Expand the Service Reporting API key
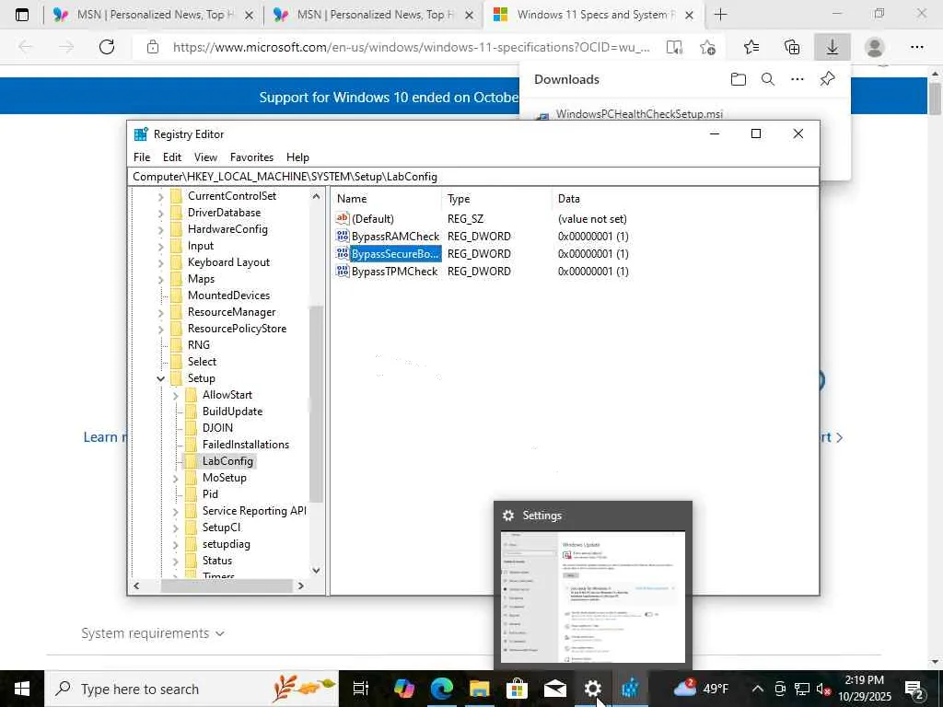943x707 pixels. tap(176, 511)
